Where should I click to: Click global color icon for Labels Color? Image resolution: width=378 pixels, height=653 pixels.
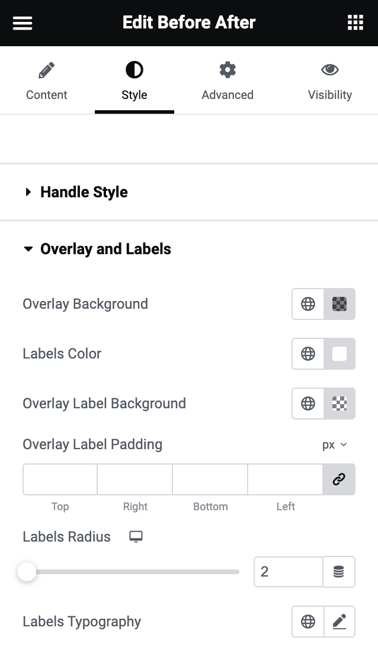point(308,354)
